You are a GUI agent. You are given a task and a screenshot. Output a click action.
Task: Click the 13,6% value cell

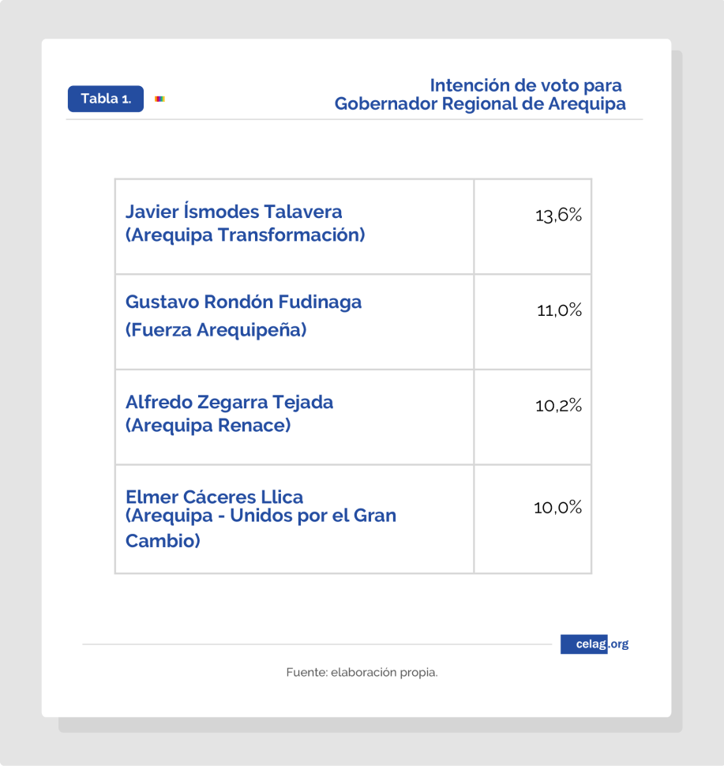pyautogui.click(x=532, y=226)
